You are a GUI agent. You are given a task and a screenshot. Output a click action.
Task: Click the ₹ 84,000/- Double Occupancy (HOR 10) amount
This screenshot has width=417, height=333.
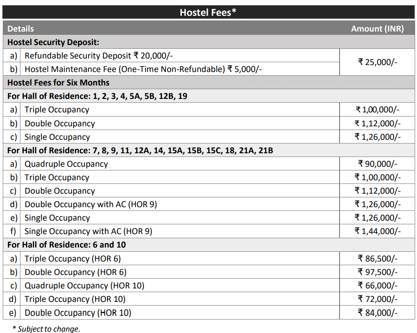pyautogui.click(x=377, y=313)
